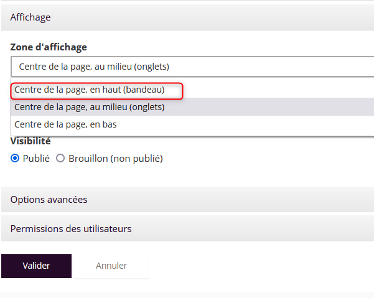374x298 pixels.
Task: Click the Annuler button
Action: (111, 266)
